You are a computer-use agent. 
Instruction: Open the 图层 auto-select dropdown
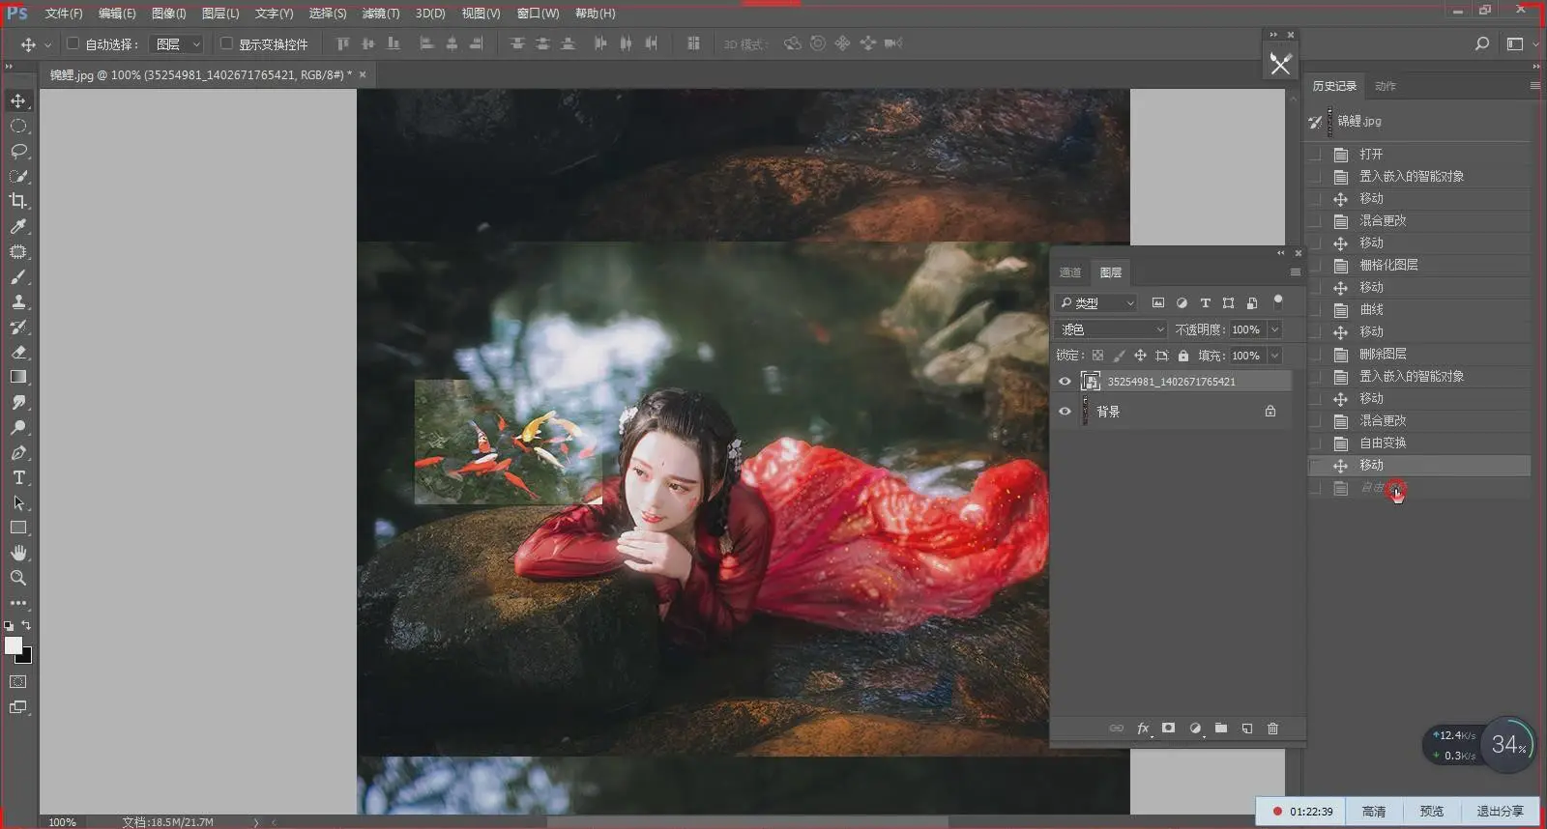[x=176, y=44]
